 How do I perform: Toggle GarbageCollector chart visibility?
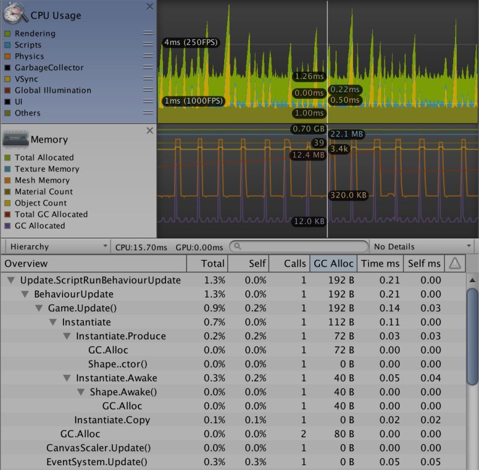pyautogui.click(x=8, y=68)
